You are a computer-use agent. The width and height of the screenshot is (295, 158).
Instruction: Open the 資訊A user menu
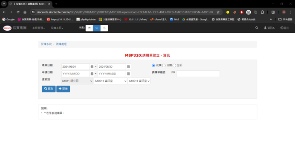click(x=269, y=28)
